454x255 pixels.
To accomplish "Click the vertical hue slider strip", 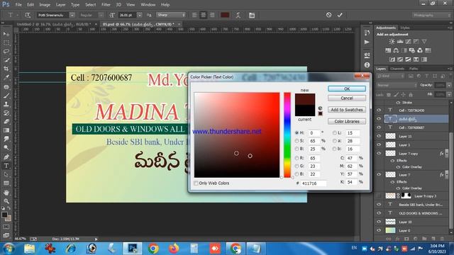I will 287,135.
